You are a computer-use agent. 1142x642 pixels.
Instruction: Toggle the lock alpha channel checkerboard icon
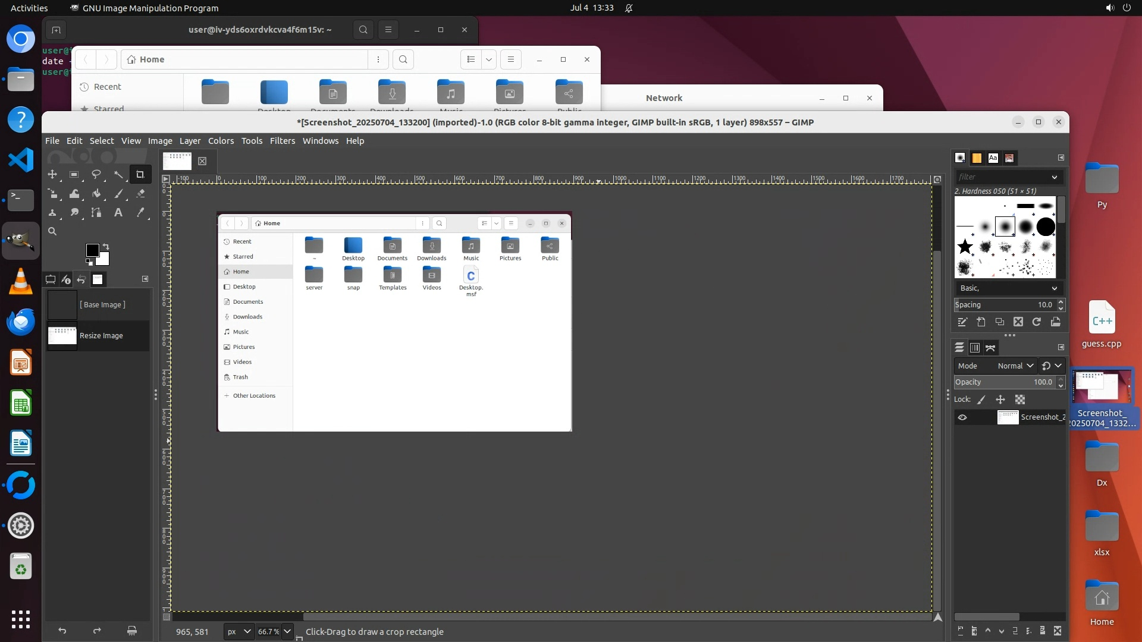click(1020, 399)
